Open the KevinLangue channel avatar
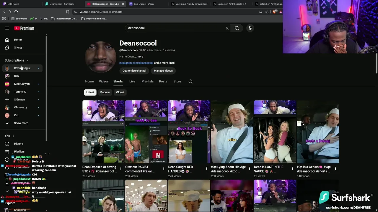Viewport: 378px width, 212px height. click(7, 68)
